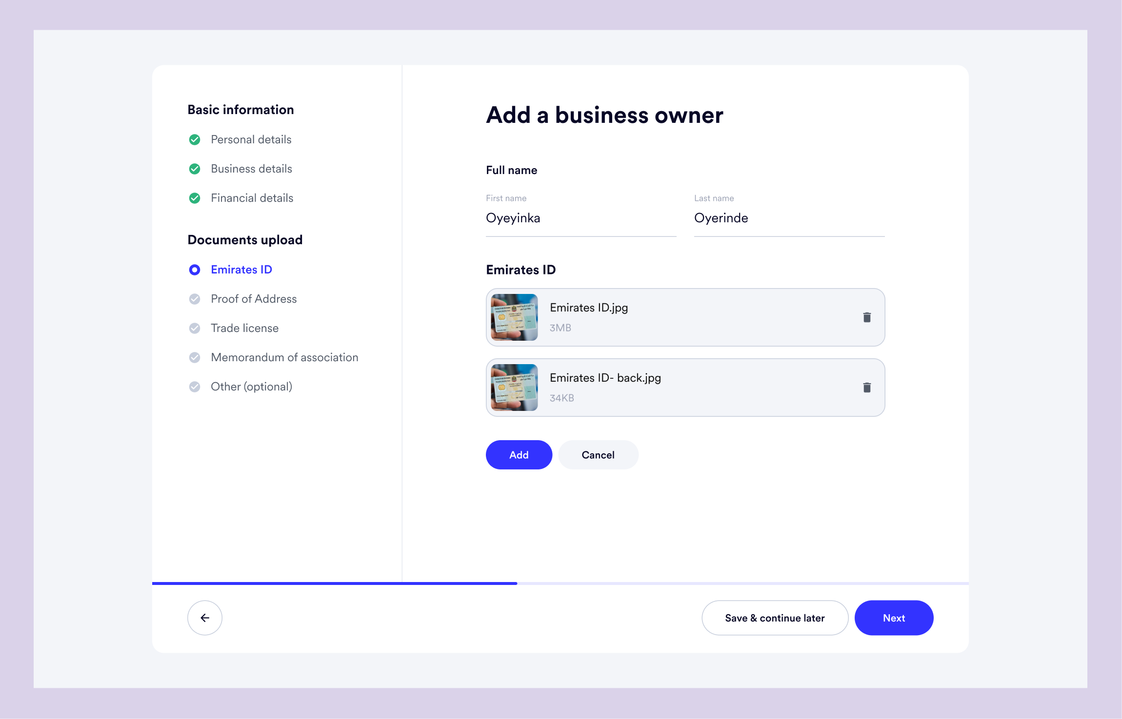Click the Cancel button
Viewport: 1122px width, 719px height.
[x=598, y=455]
